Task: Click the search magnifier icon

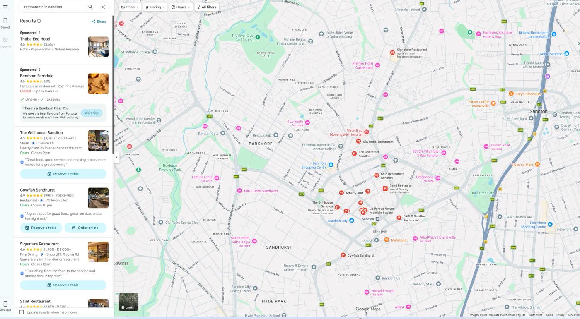Action: [91, 7]
